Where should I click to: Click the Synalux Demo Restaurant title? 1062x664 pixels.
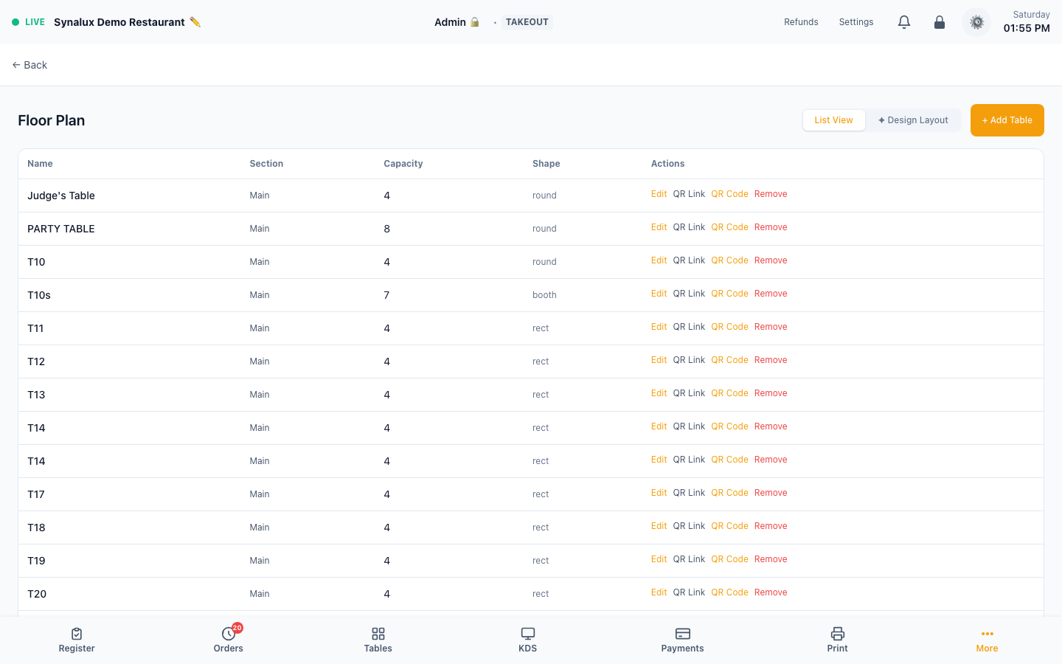pyautogui.click(x=119, y=22)
